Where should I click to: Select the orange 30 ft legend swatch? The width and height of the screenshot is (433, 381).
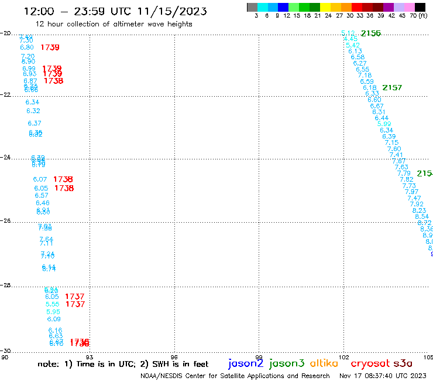point(346,7)
